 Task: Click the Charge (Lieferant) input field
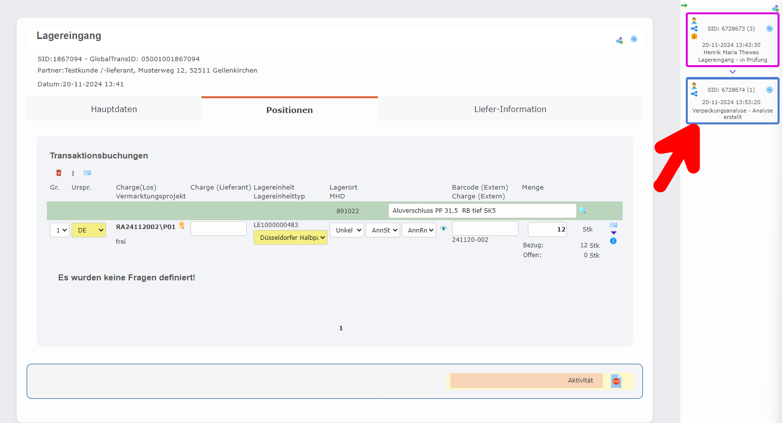pyautogui.click(x=219, y=229)
